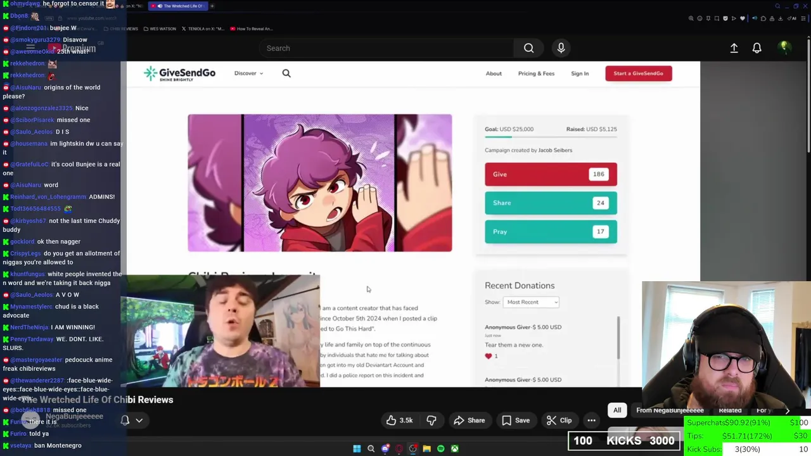Expand the chevron beside the subscription bell
This screenshot has height=456, width=811.
coord(139,420)
